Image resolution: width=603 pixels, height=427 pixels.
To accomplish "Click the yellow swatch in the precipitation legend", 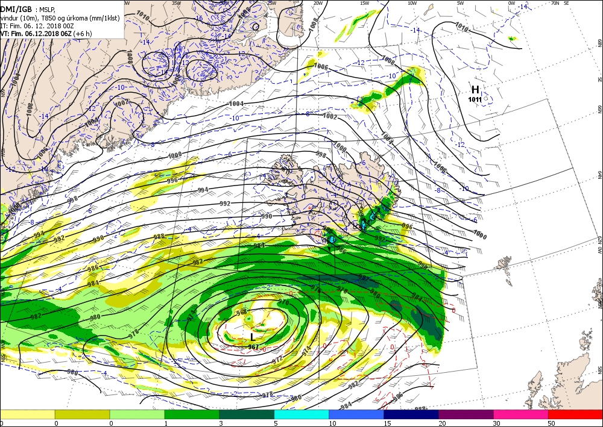I will pos(27,414).
